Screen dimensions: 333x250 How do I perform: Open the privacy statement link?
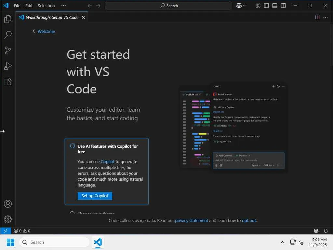pyautogui.click(x=191, y=220)
